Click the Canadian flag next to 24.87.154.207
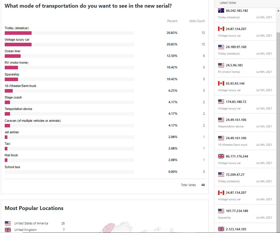Image resolution: width=280 pixels, height=233 pixels. 222,29
